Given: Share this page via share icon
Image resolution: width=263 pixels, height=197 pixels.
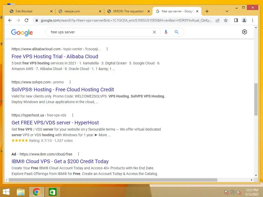Looking at the screenshot, I should click(218, 21).
